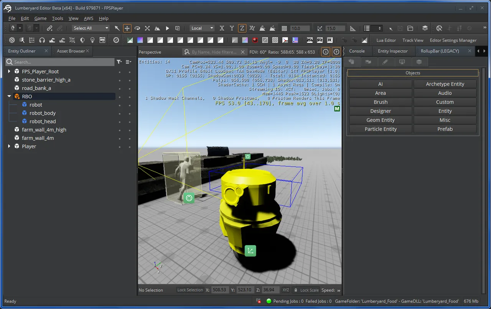491x309 pixels.
Task: Toggle angle snapping icon
Action: (x=320, y=28)
